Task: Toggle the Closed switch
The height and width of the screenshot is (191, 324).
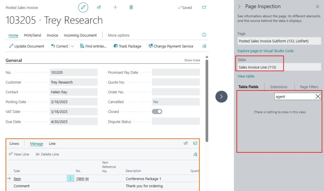Action: click(x=157, y=111)
